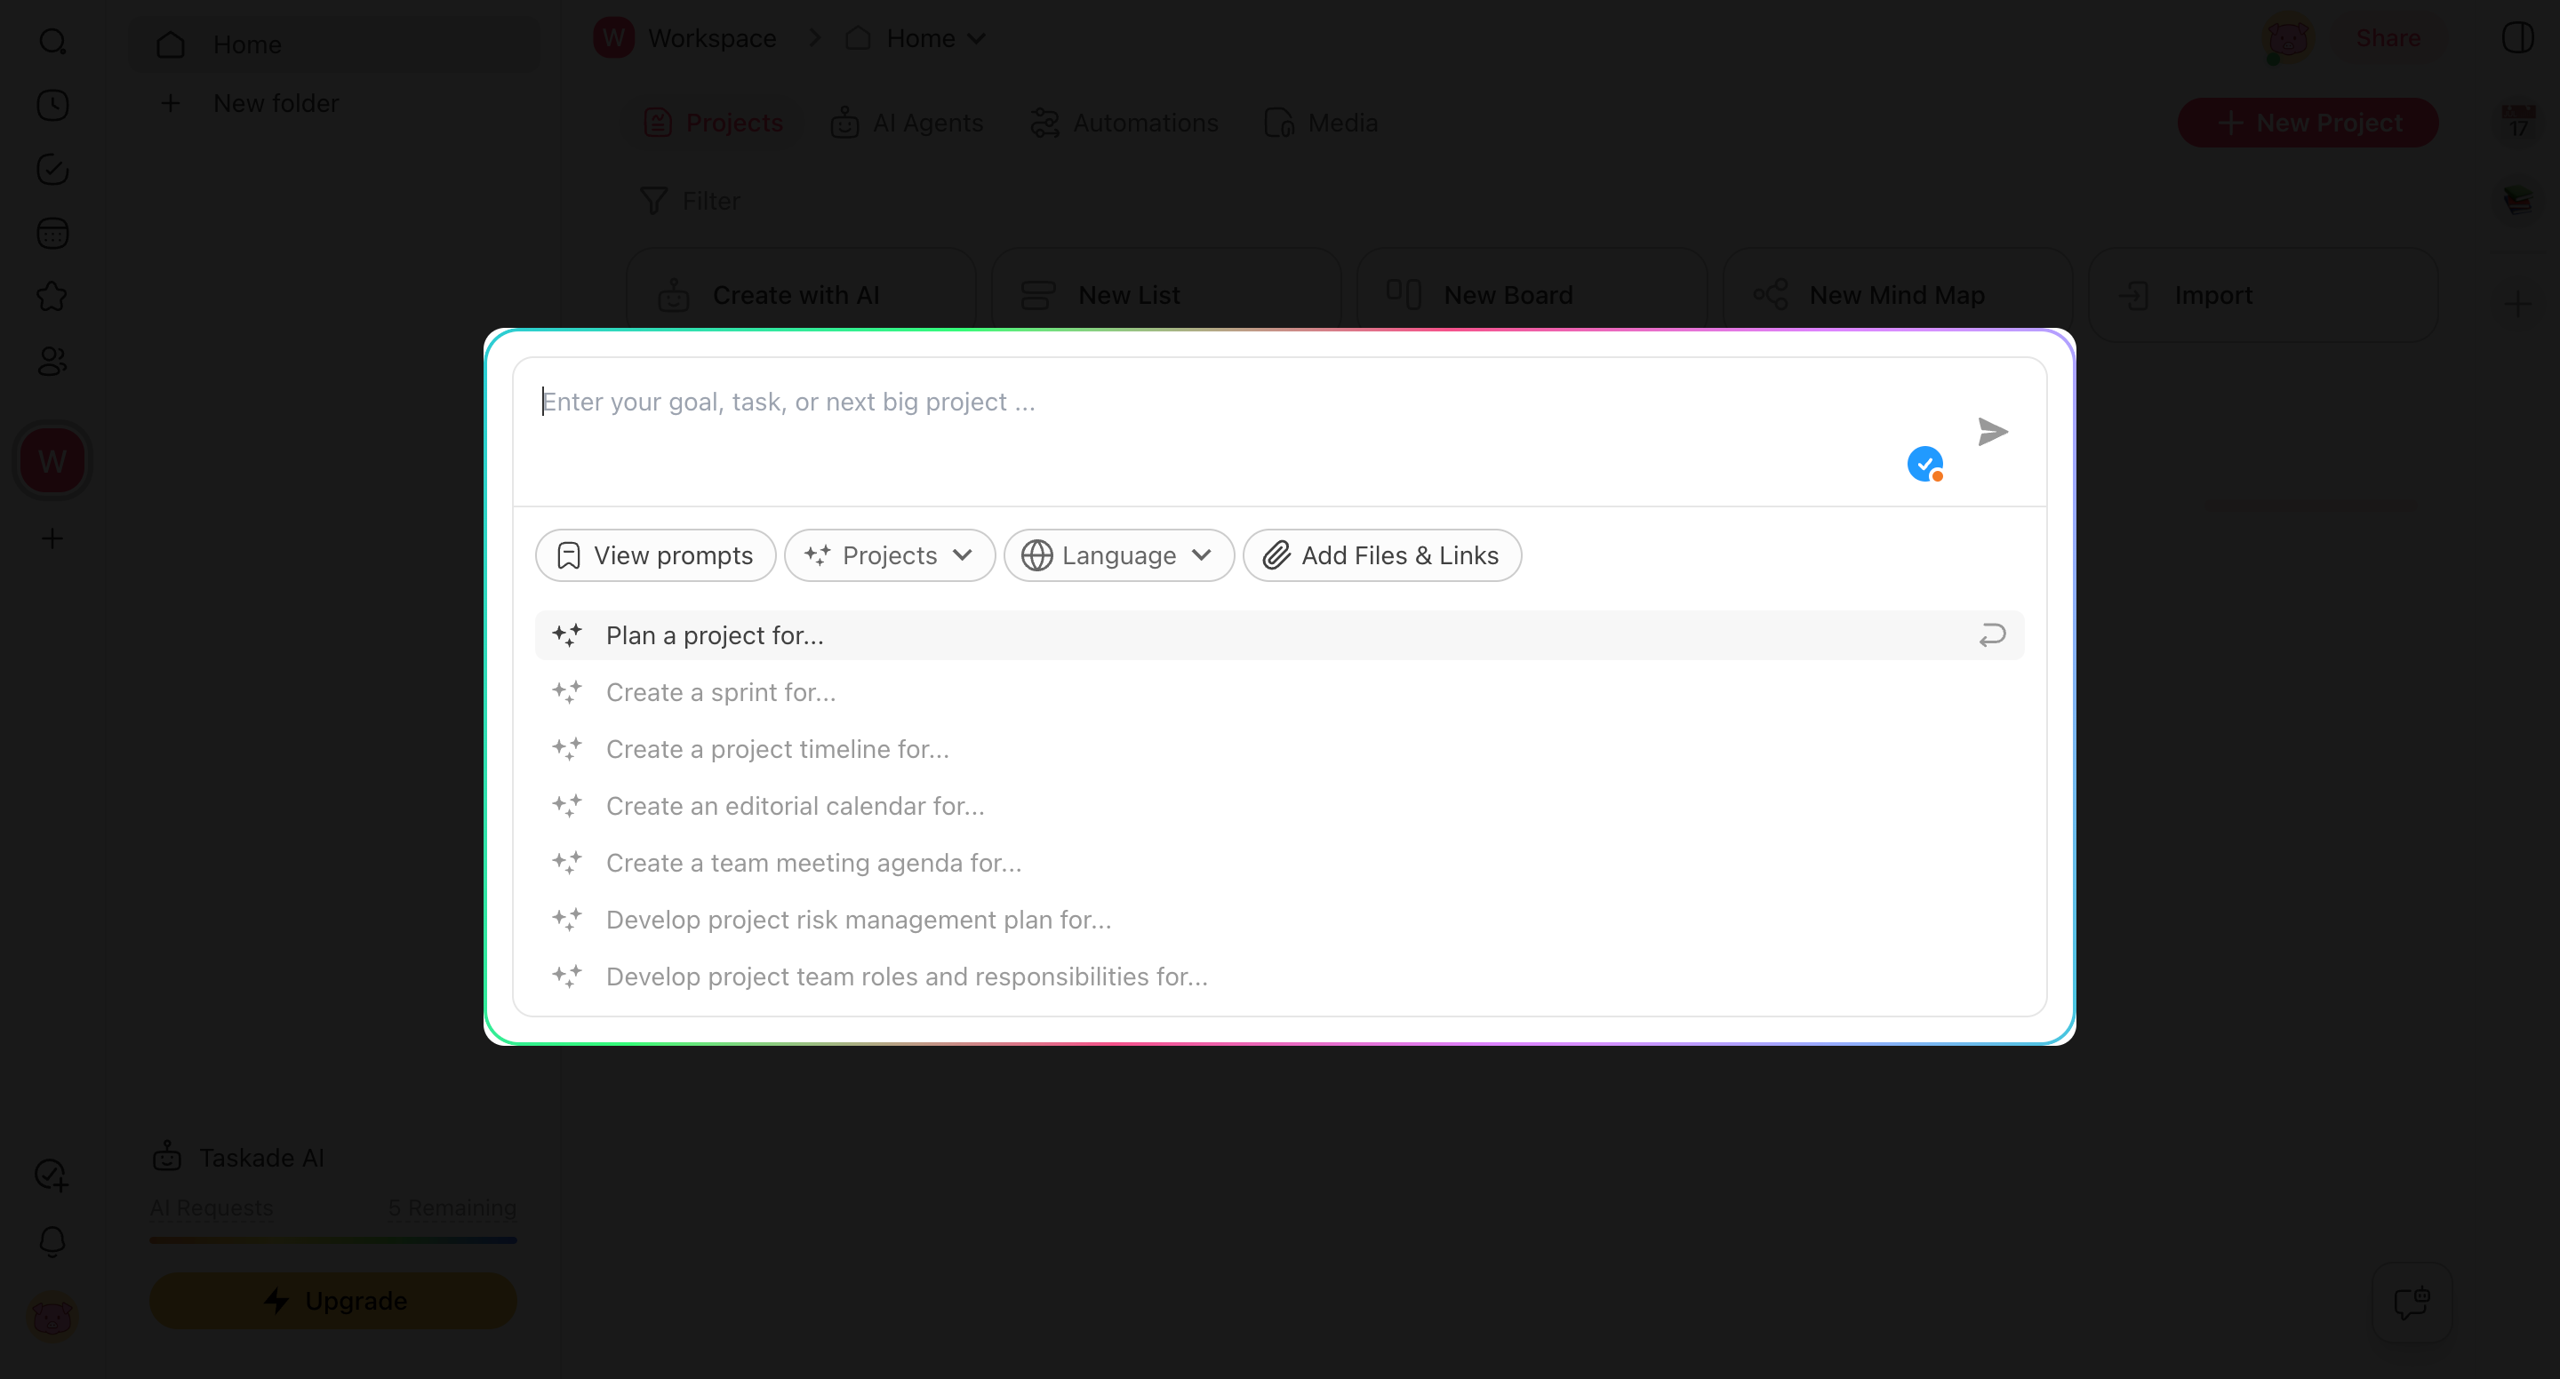The width and height of the screenshot is (2560, 1379).
Task: Click the books icon on right edge
Action: click(x=2519, y=200)
